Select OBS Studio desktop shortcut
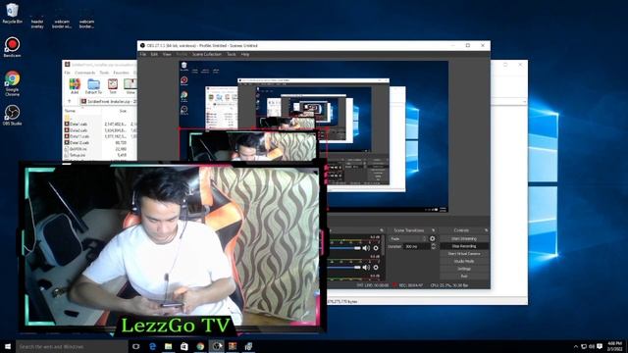This screenshot has height=353, width=628. (x=12, y=116)
